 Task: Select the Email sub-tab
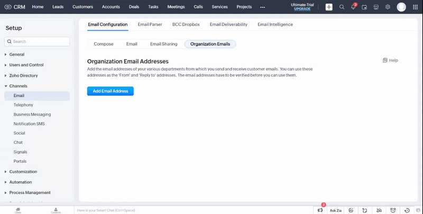pos(132,44)
